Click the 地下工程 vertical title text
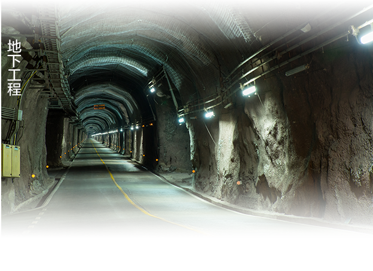 [x=14, y=67]
